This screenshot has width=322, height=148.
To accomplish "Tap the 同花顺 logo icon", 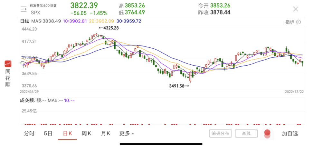I will (x=8, y=64).
